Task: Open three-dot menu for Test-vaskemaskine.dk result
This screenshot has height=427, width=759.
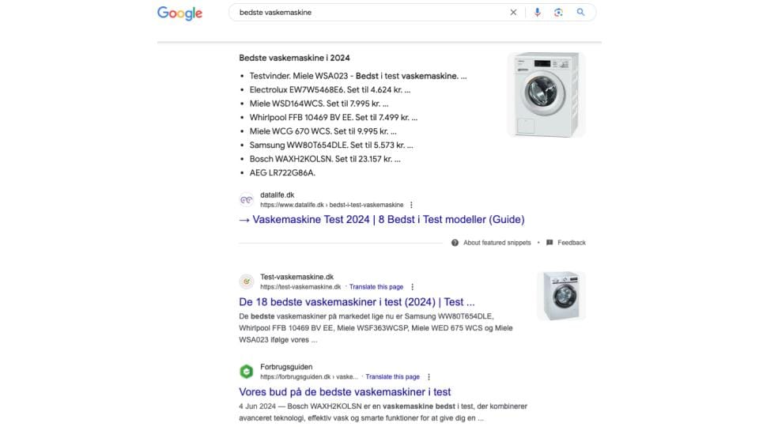Action: click(412, 286)
